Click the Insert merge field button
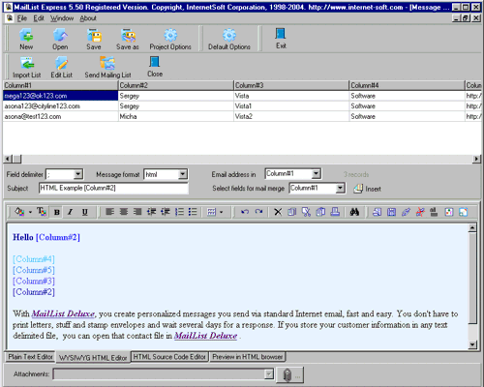The image size is (484, 387). tap(367, 189)
